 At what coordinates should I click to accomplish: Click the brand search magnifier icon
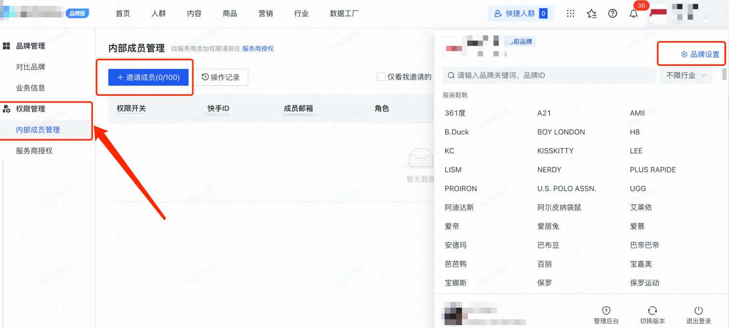point(451,75)
